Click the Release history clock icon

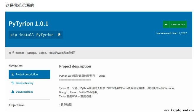click(x=13, y=83)
